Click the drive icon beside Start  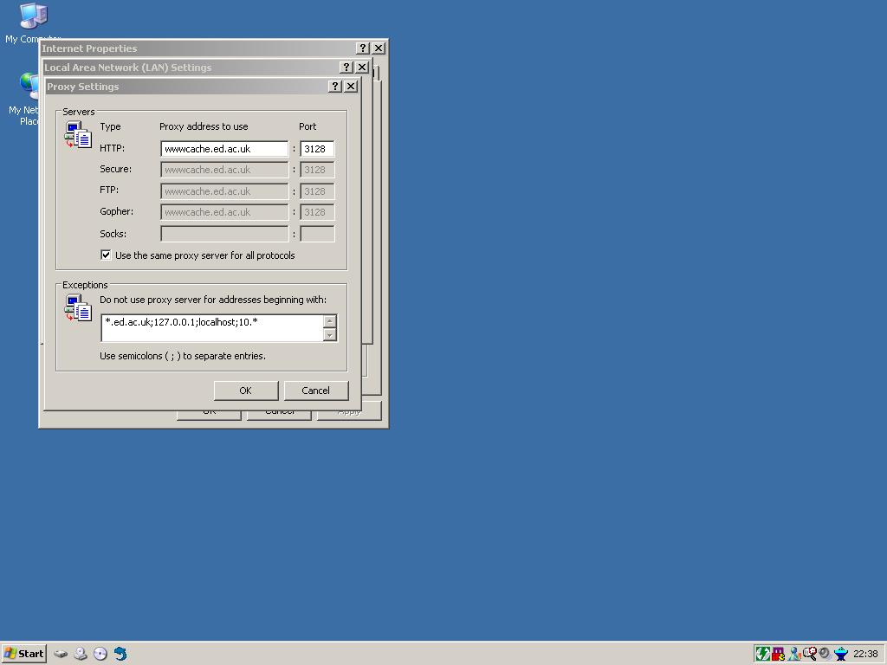pos(61,655)
